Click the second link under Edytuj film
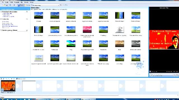Image resolution: width=179 pixels, height=100 pixels. (x=7, y=23)
